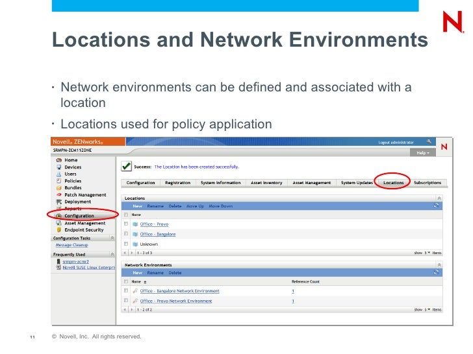Open the Office - Provo location link
The height and width of the screenshot is (354, 473).
click(154, 224)
